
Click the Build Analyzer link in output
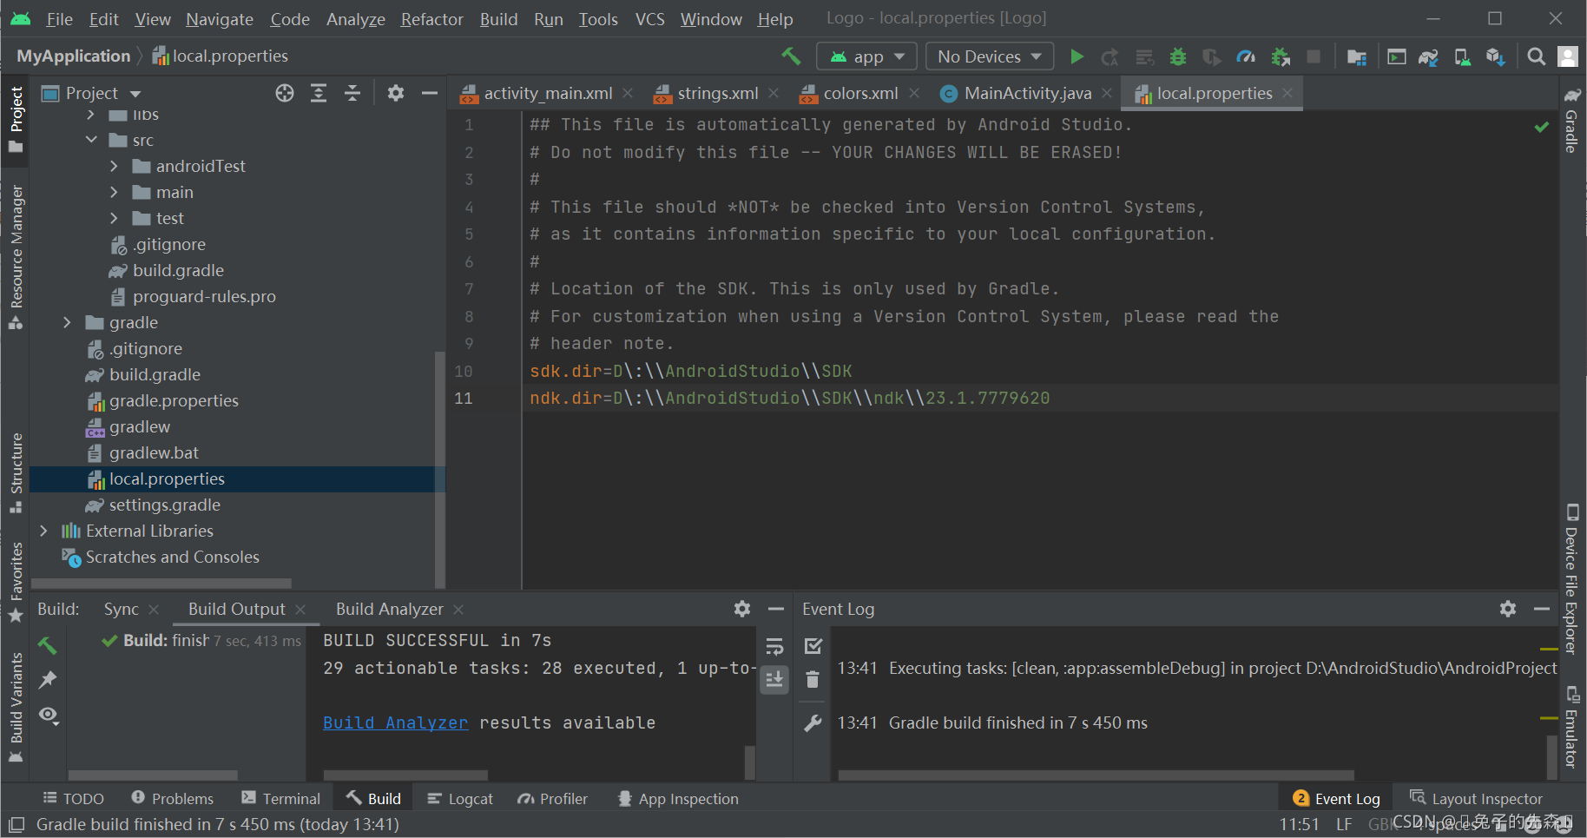[395, 723]
